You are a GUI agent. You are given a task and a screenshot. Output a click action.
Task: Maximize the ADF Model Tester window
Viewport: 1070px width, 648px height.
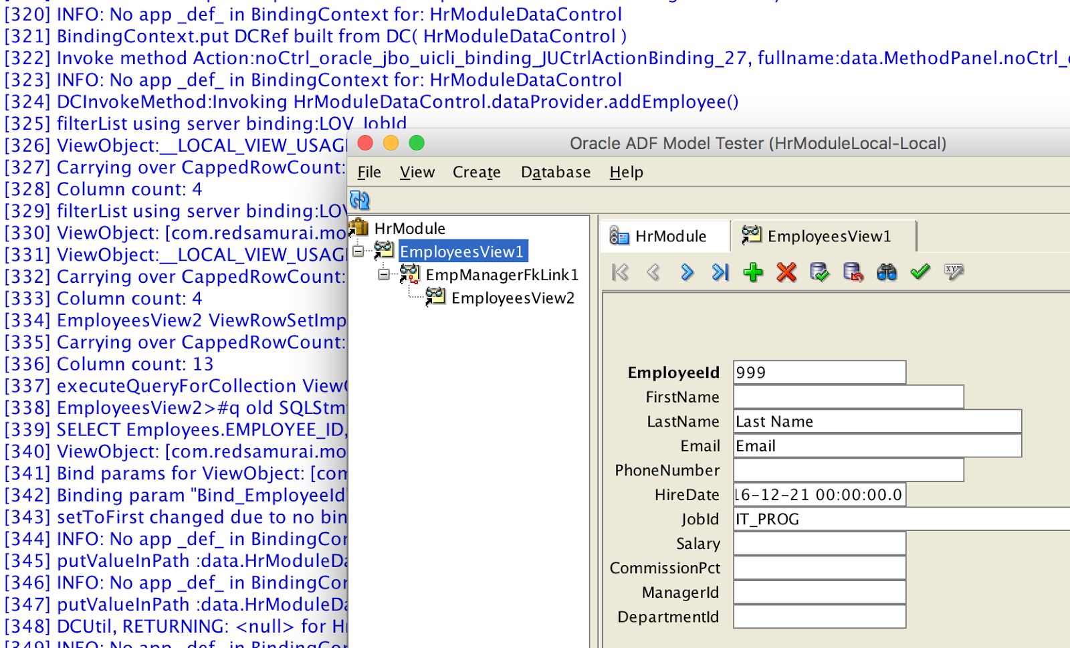pos(417,143)
